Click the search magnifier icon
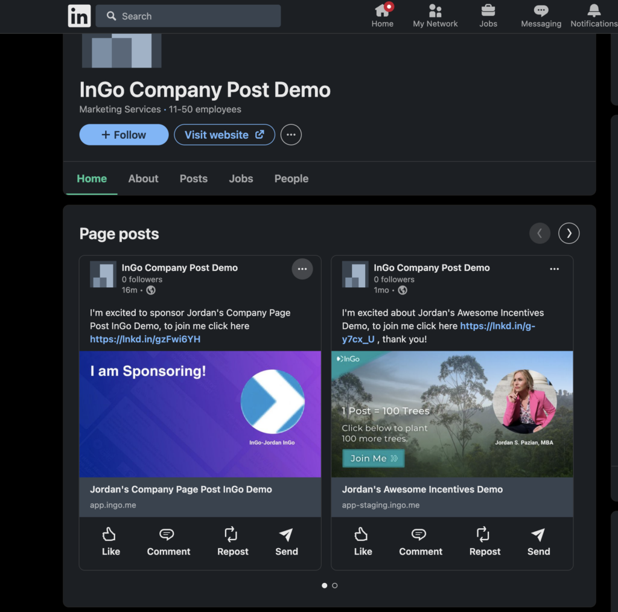The image size is (618, 612). (x=112, y=16)
